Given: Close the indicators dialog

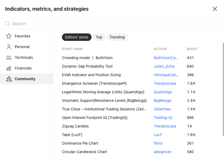Looking at the screenshot, I should 215,9.
